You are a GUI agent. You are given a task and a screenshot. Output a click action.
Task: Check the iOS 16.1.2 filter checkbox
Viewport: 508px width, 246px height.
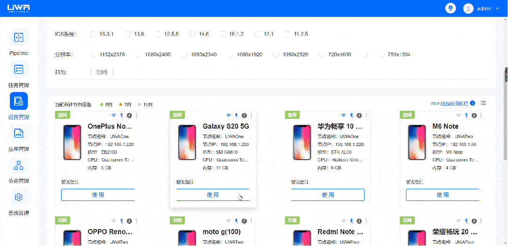pos(223,34)
